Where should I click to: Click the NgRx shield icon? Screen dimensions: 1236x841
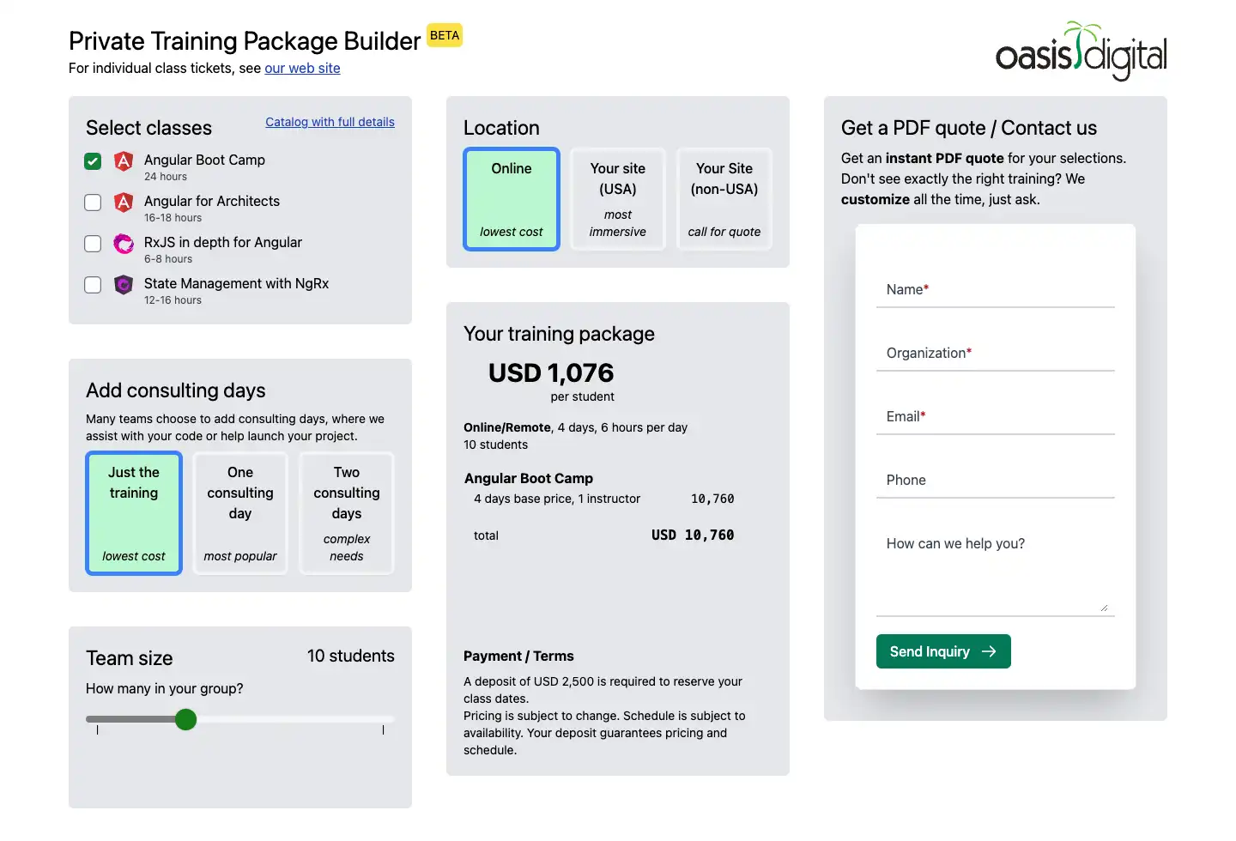123,285
